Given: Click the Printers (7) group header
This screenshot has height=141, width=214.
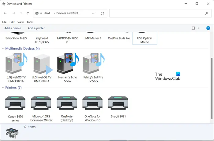Looking at the screenshot, I should (x=13, y=88).
